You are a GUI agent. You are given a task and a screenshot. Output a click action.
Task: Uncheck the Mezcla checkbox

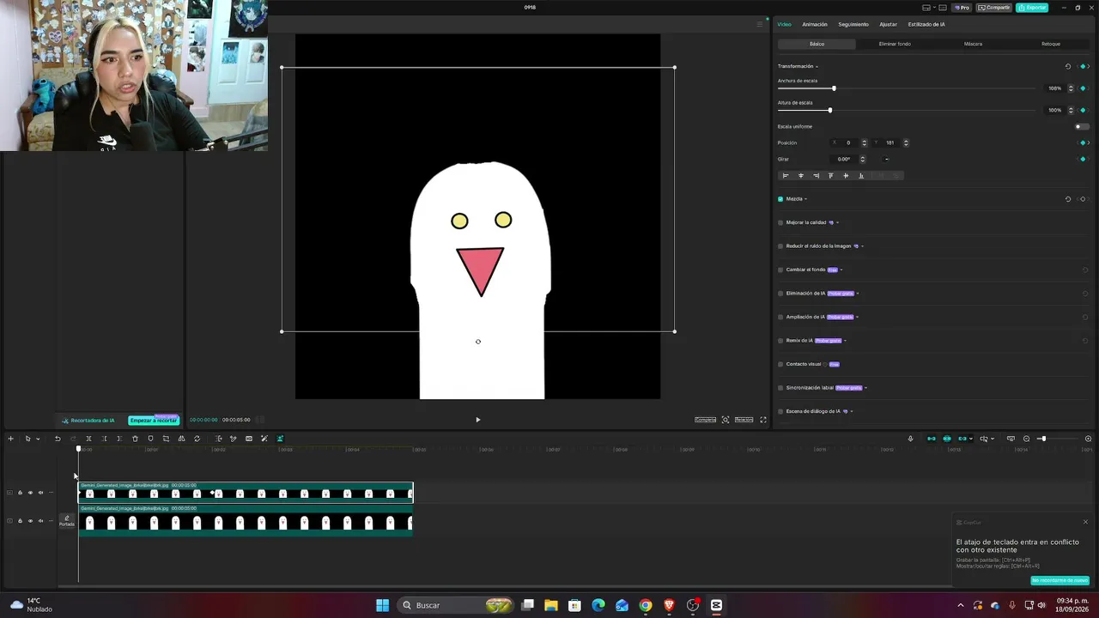780,198
